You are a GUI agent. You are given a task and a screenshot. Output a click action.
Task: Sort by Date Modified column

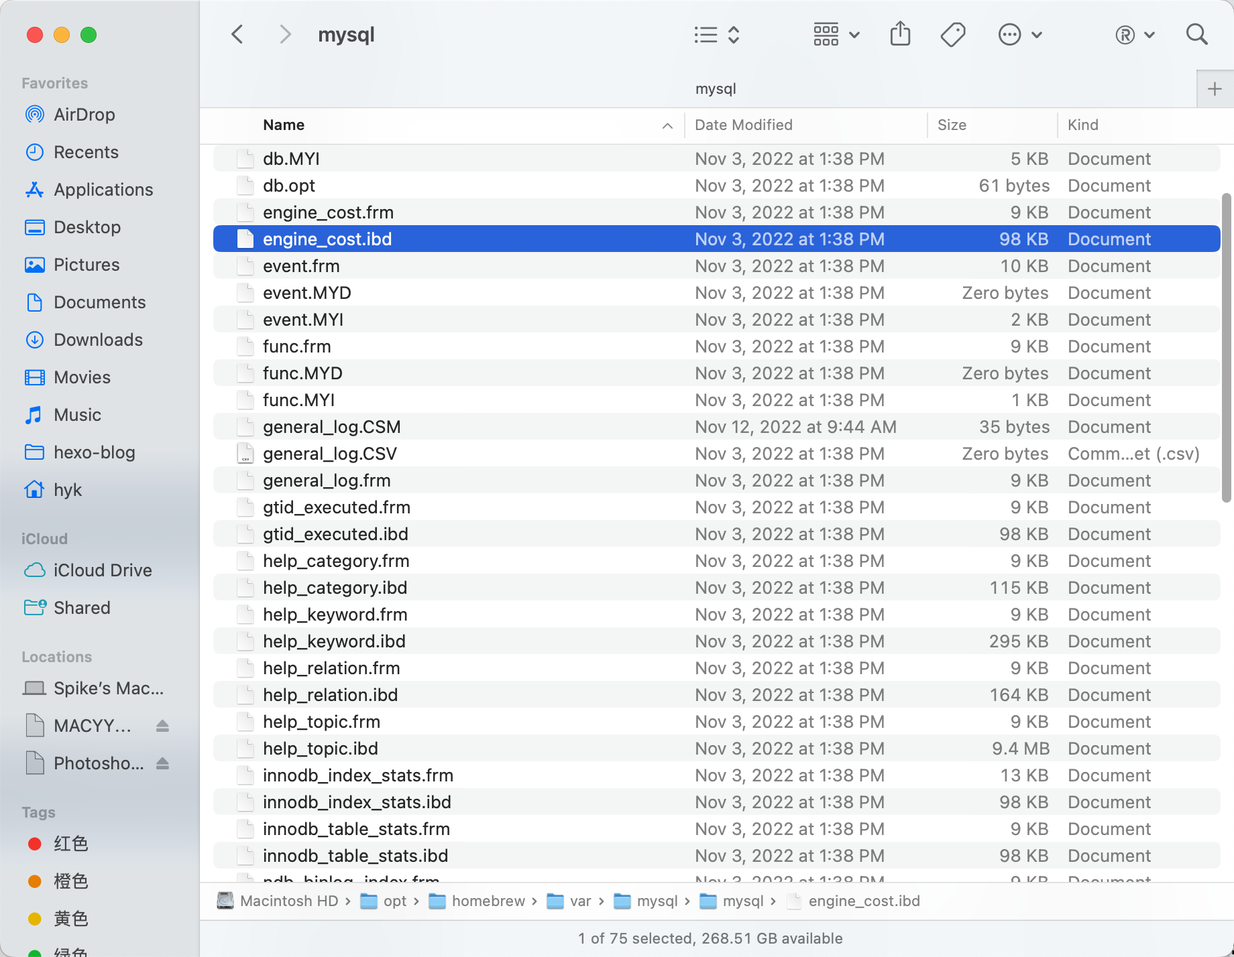click(x=744, y=125)
